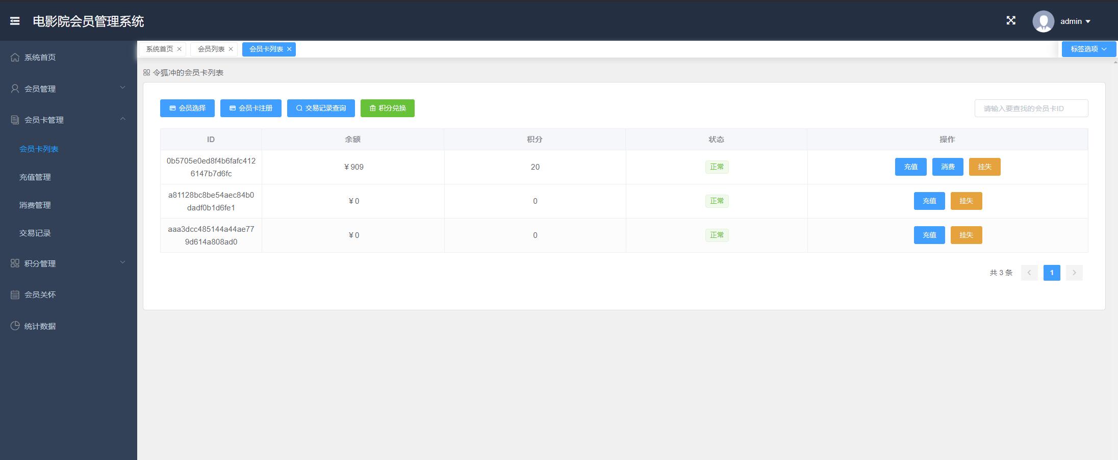This screenshot has width=1118, height=460.
Task: Click the points value 20 cell
Action: coord(535,167)
